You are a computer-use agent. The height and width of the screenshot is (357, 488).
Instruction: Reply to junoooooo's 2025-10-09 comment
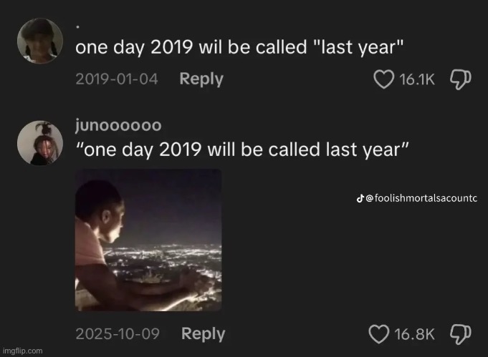click(203, 333)
